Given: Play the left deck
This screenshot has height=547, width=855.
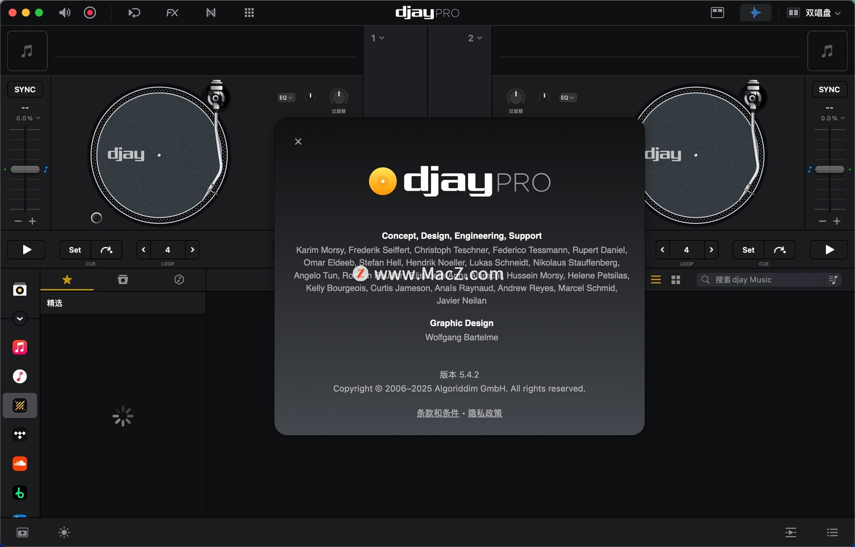Looking at the screenshot, I should [26, 249].
